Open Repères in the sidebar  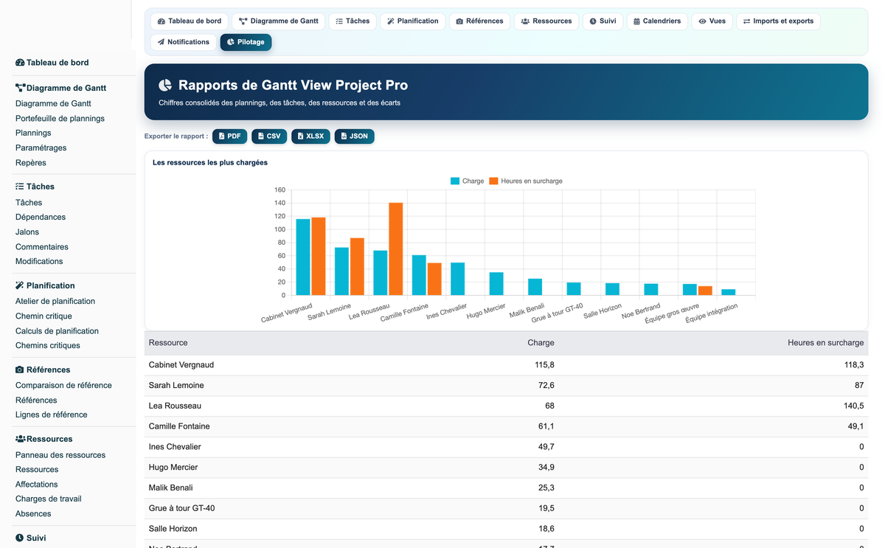30,163
